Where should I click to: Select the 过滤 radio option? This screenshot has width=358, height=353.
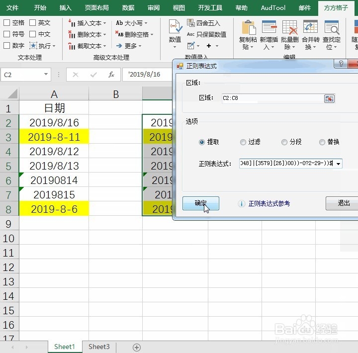pos(243,142)
